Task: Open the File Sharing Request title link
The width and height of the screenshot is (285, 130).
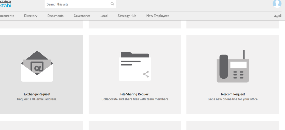Action: point(135,94)
